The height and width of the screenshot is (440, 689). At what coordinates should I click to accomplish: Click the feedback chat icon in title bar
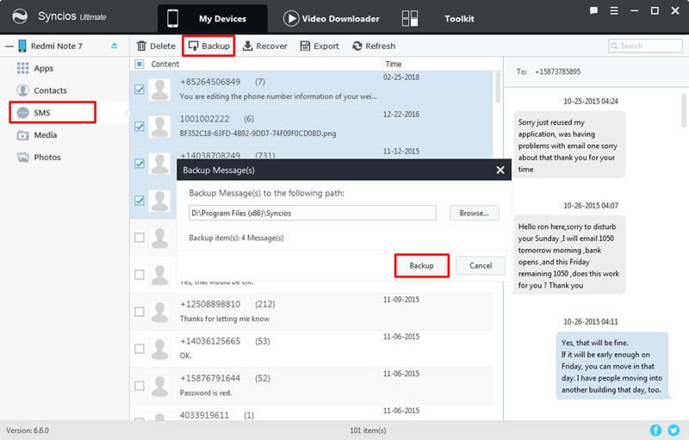(x=593, y=10)
